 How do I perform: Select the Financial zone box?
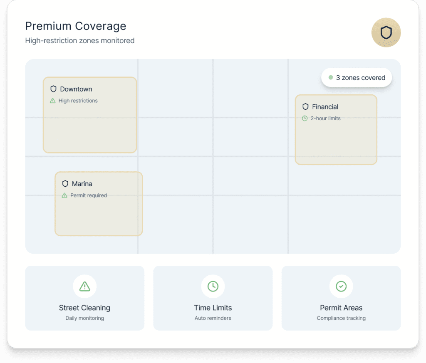coord(336,141)
